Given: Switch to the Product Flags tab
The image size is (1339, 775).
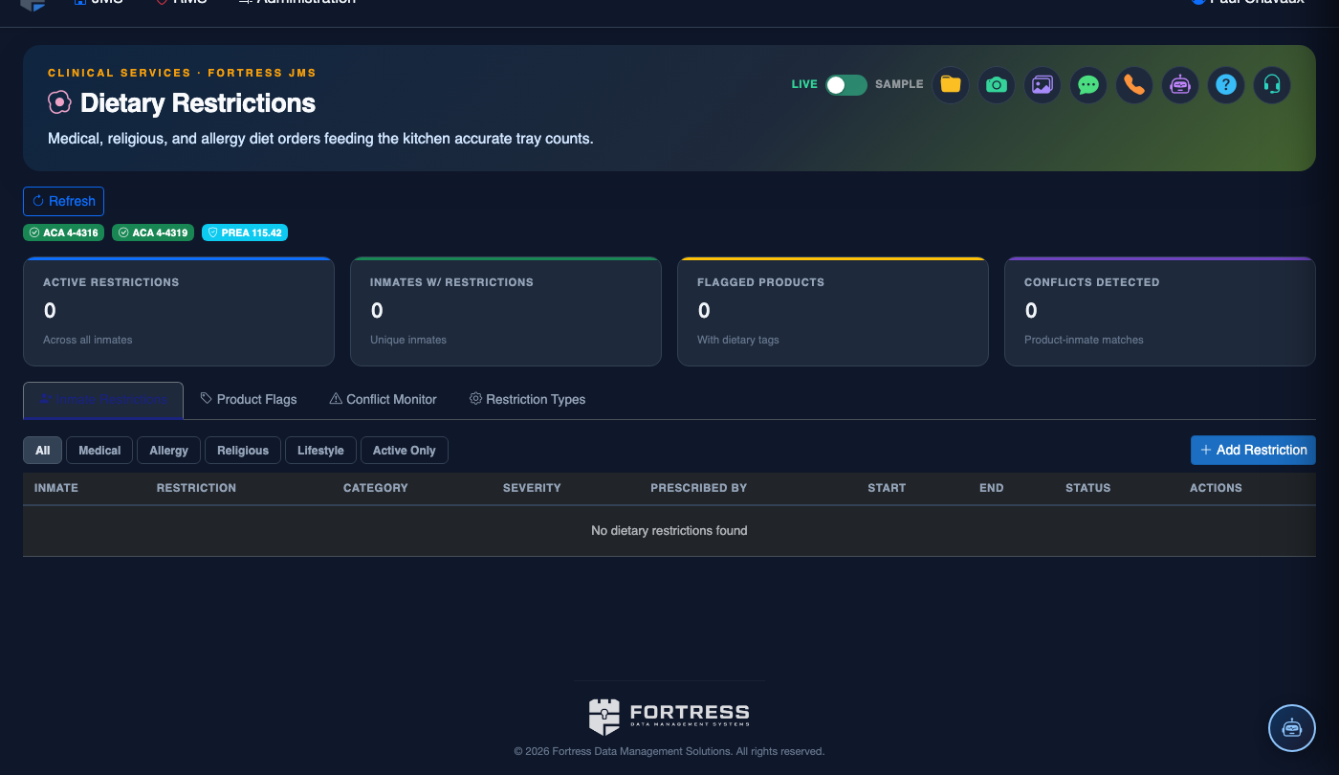Looking at the screenshot, I should [249, 399].
